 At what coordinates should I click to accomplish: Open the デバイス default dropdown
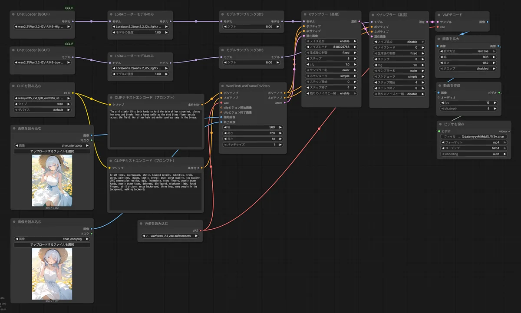[43, 110]
